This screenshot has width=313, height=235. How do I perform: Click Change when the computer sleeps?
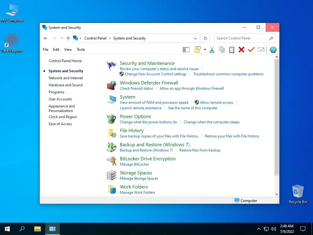tap(212, 122)
